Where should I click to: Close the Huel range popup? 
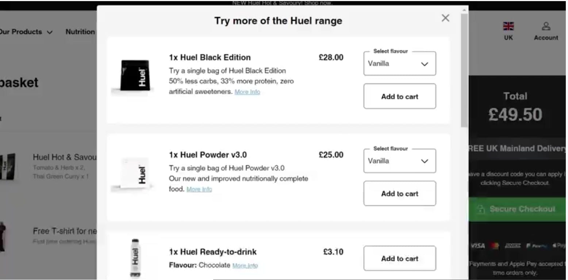coord(445,18)
